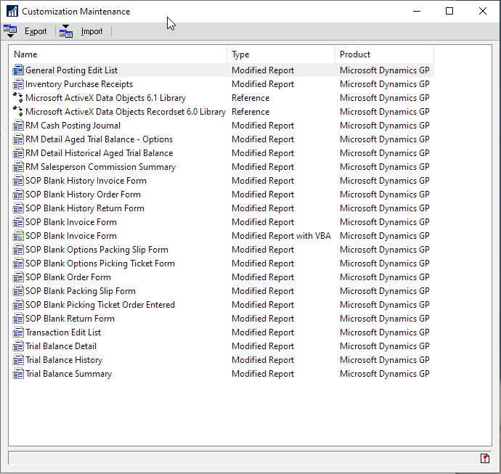Select RM Detail Historical Aged Trial Balance
The width and height of the screenshot is (501, 474).
99,153
